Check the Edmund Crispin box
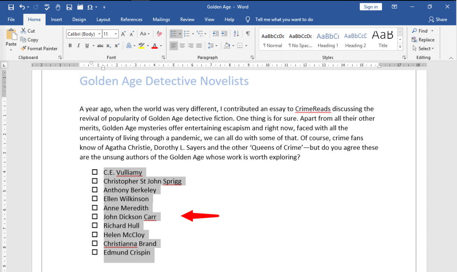This screenshot has height=272, width=457. point(95,252)
